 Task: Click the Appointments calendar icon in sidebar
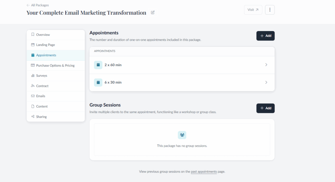(x=33, y=55)
